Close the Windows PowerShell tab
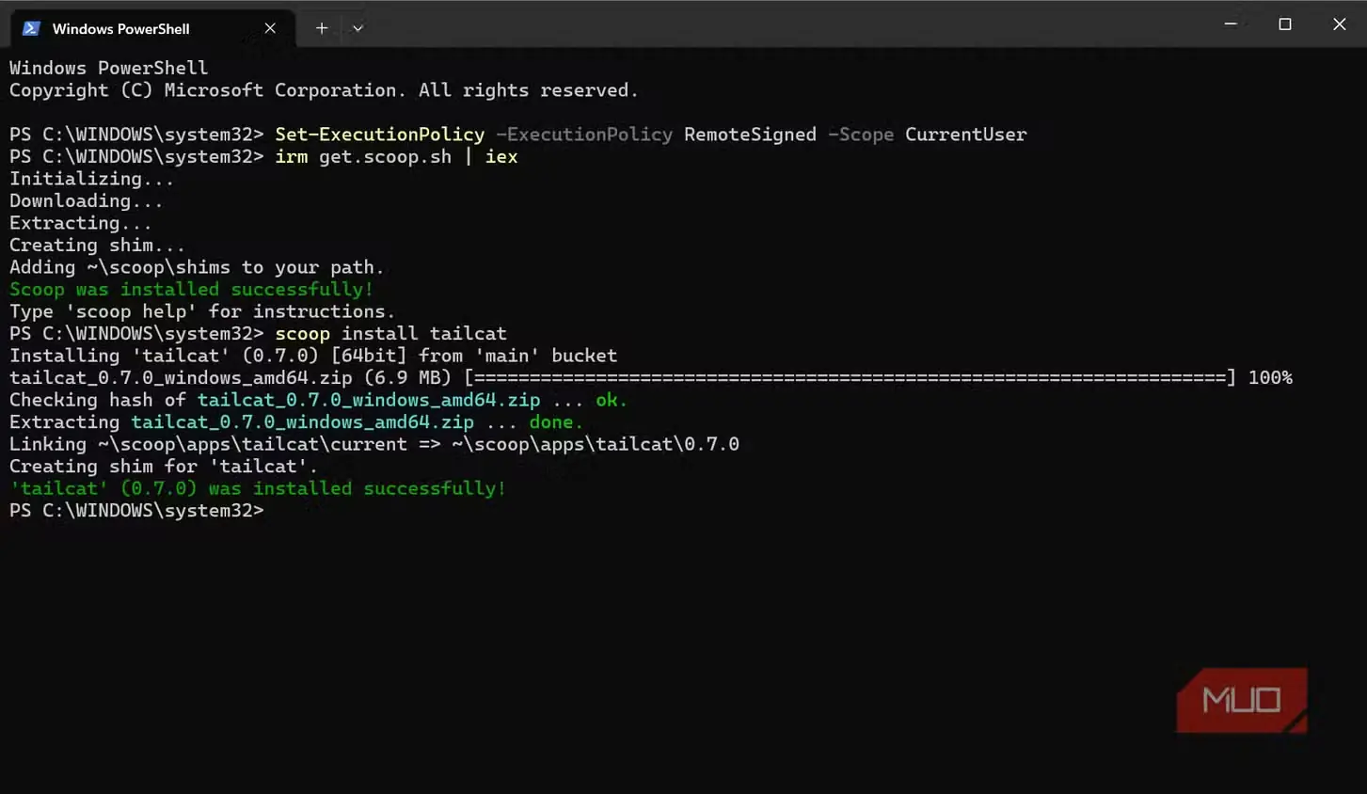Image resolution: width=1367 pixels, height=794 pixels. 270,28
